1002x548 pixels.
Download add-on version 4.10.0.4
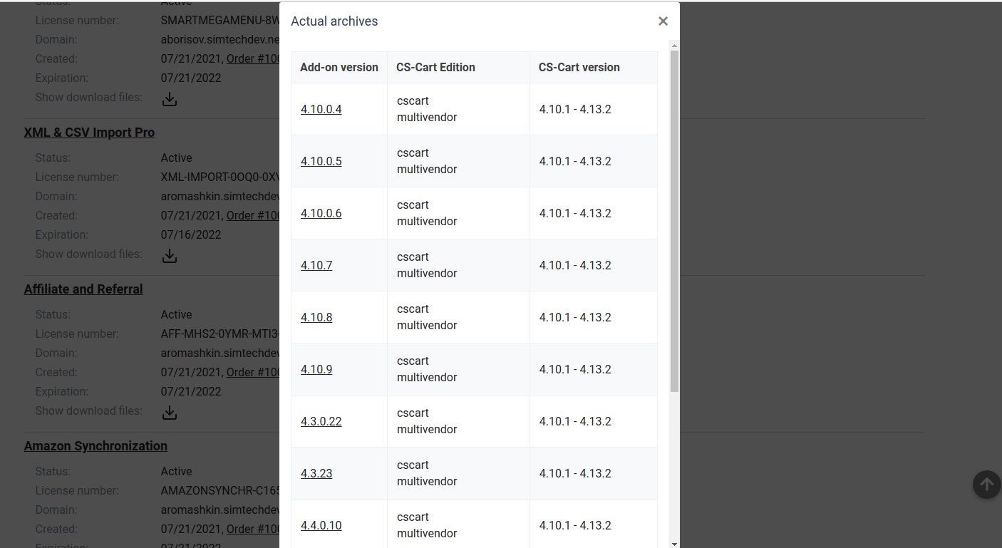pyautogui.click(x=321, y=109)
